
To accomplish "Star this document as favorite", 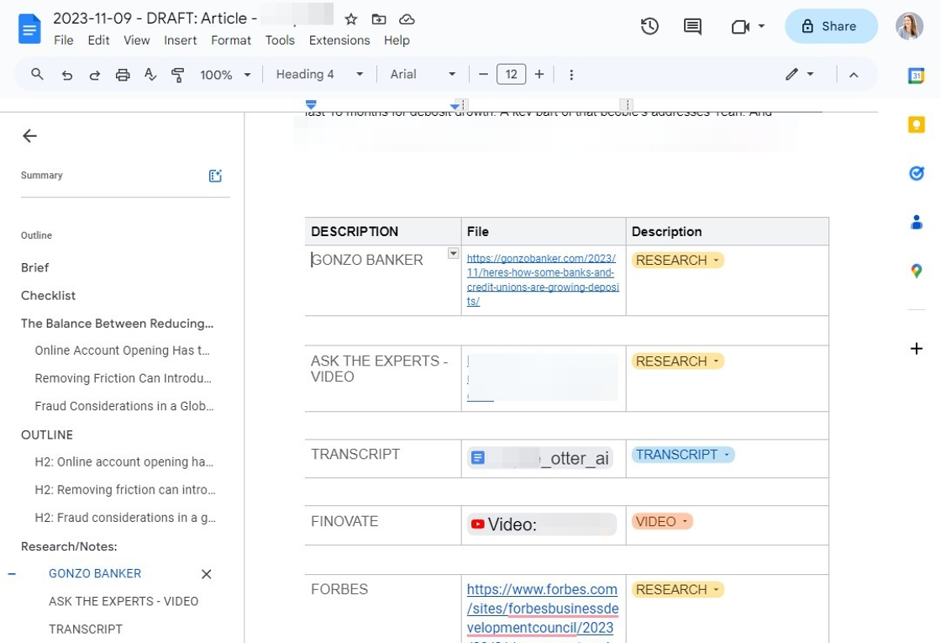I will coord(351,18).
